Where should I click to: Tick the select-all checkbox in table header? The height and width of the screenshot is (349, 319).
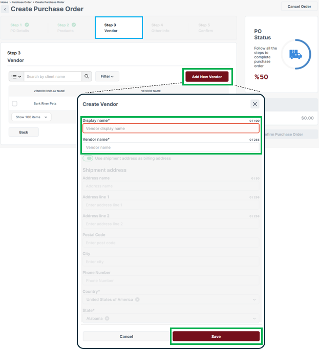click(x=14, y=91)
